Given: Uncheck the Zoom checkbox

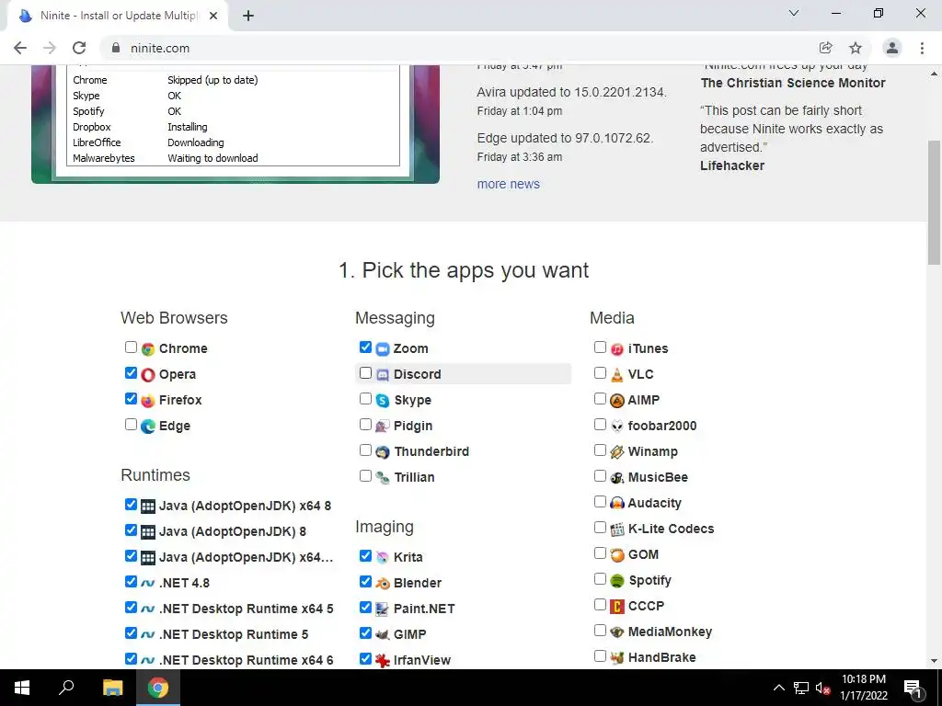Looking at the screenshot, I should (x=365, y=347).
